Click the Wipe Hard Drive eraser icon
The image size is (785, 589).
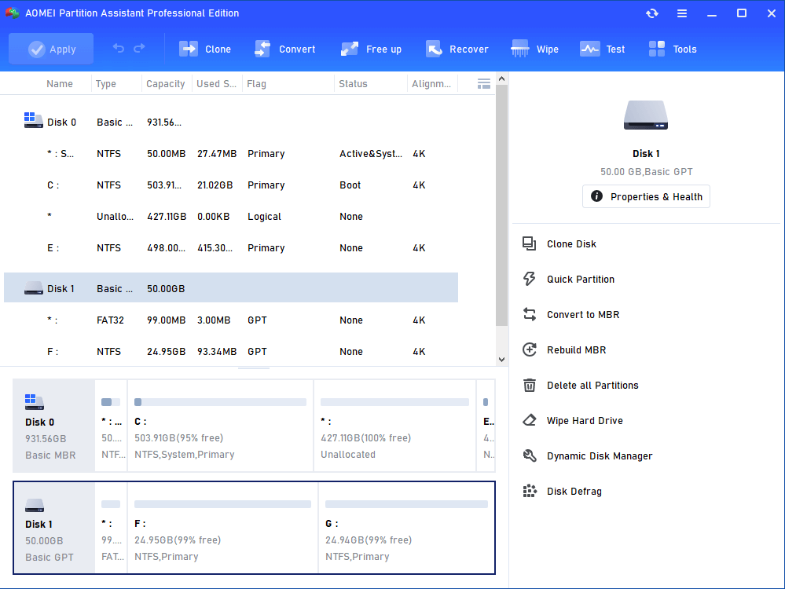coord(529,420)
